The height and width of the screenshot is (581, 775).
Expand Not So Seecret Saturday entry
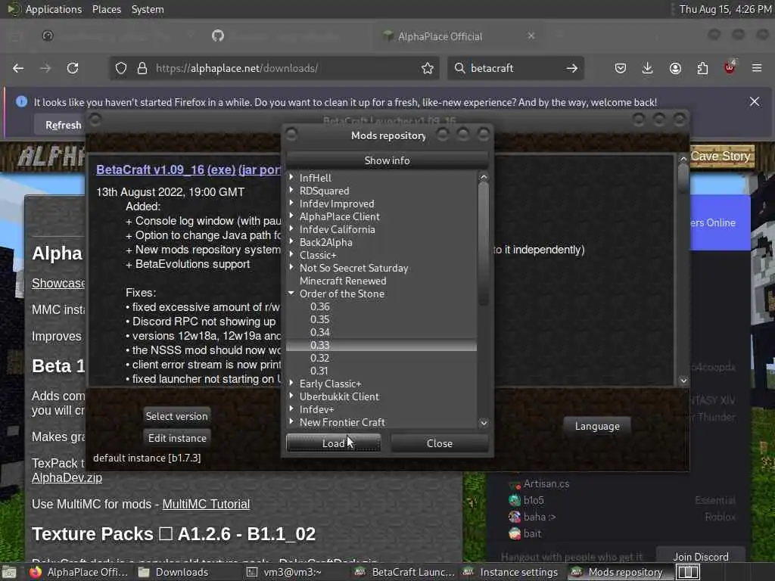pyautogui.click(x=291, y=267)
